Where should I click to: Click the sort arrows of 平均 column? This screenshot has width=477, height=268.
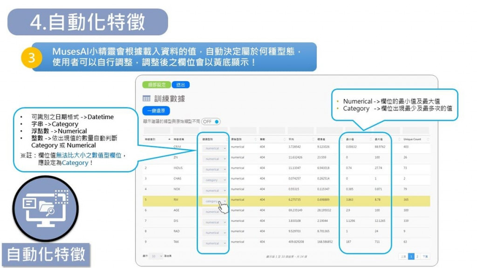[x=313, y=139]
